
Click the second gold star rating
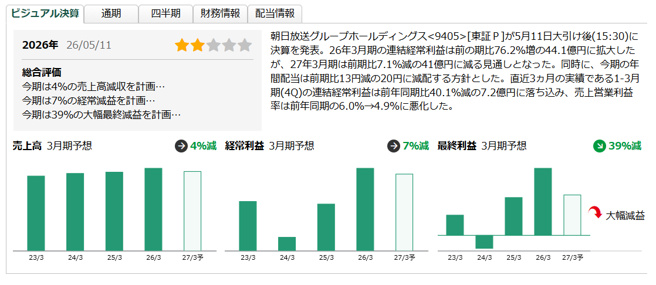click(198, 45)
